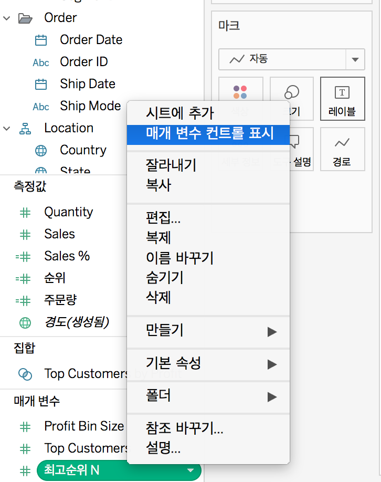
Task: Click the Order folder label
Action: coord(60,18)
